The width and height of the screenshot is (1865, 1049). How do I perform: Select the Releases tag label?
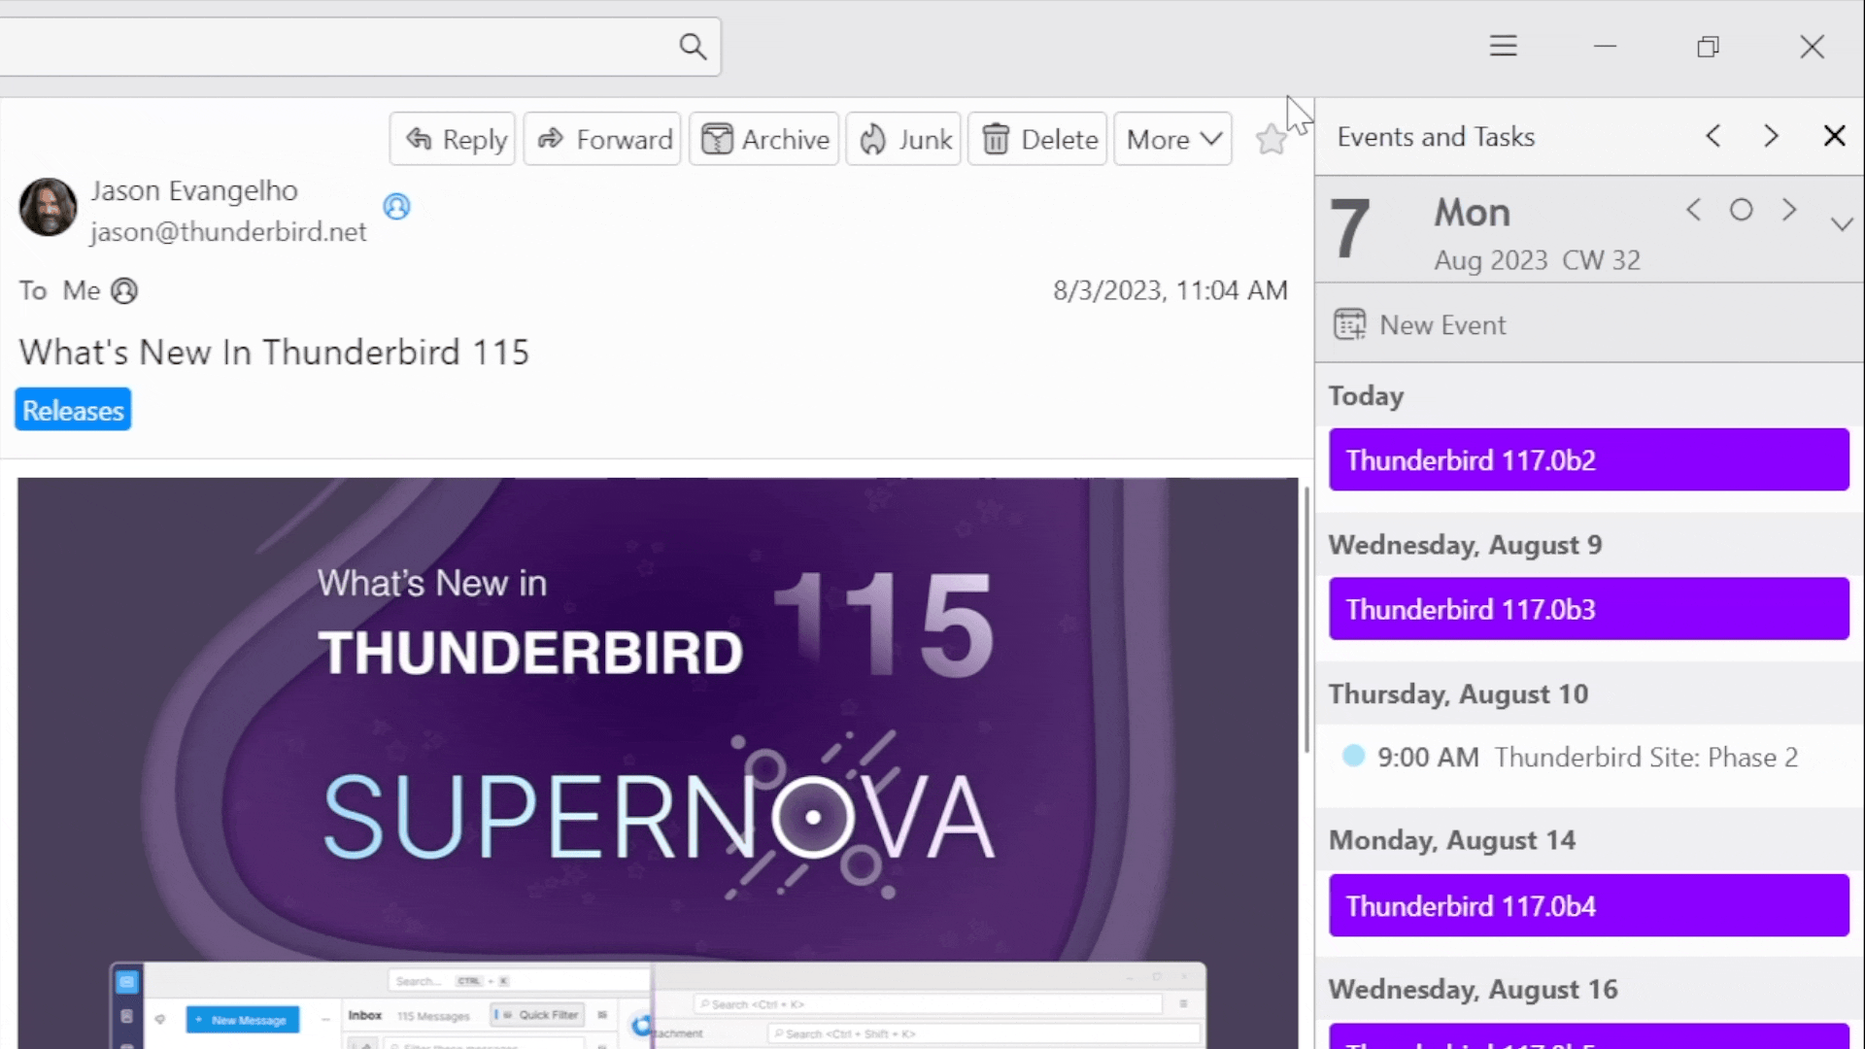(73, 410)
